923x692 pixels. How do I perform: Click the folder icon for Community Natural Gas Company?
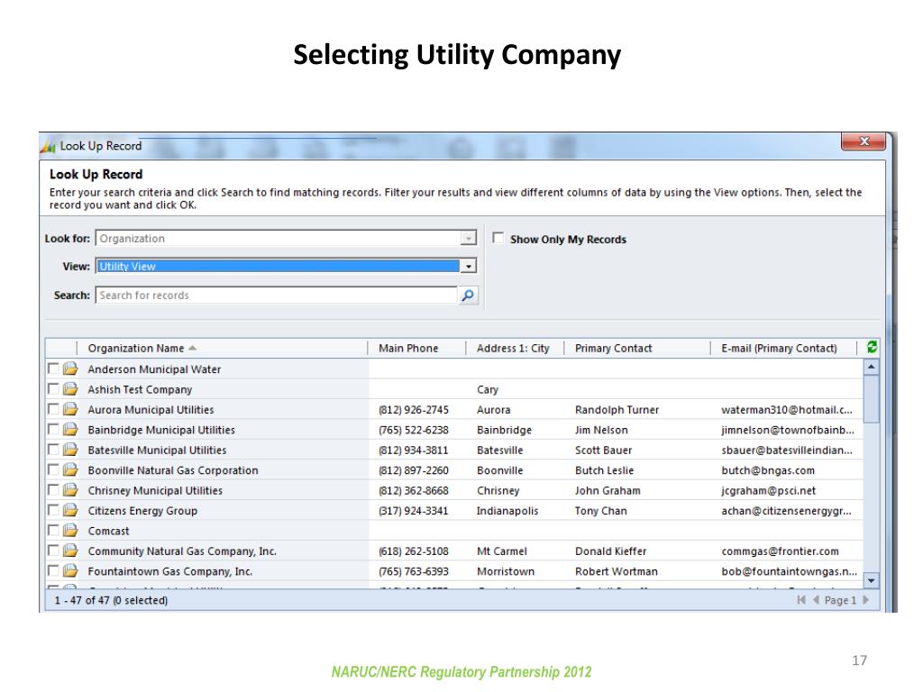[x=70, y=551]
